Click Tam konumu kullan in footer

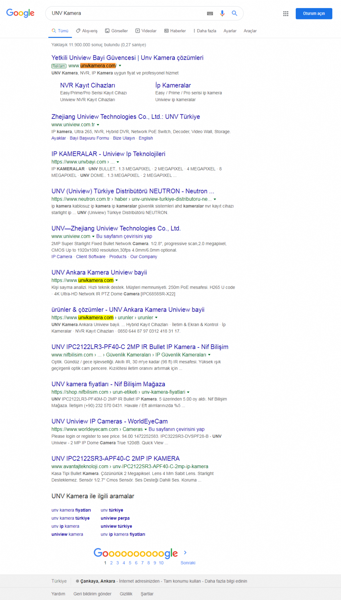(182, 581)
